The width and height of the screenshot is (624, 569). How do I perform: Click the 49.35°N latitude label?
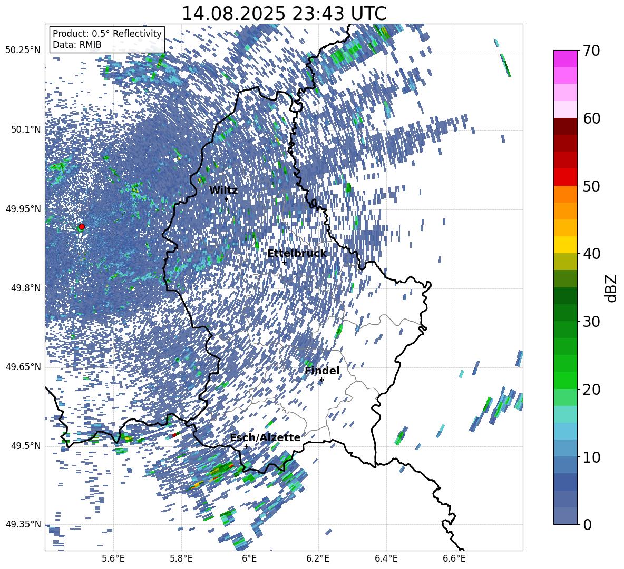23,524
